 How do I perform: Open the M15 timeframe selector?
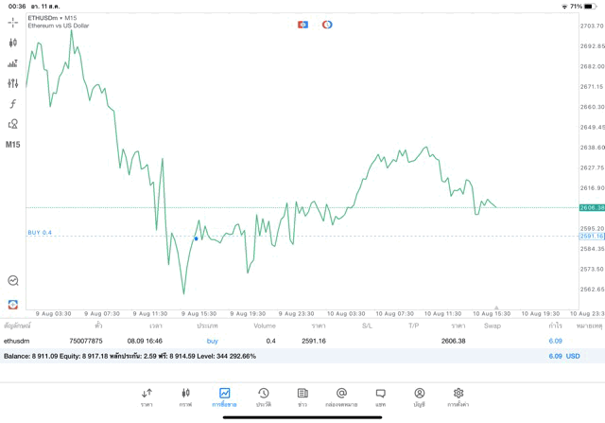pos(12,145)
